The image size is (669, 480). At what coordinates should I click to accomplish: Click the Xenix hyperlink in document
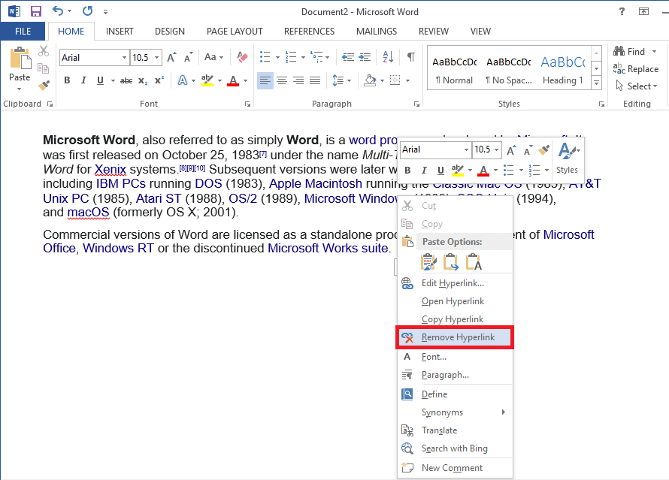(x=110, y=170)
